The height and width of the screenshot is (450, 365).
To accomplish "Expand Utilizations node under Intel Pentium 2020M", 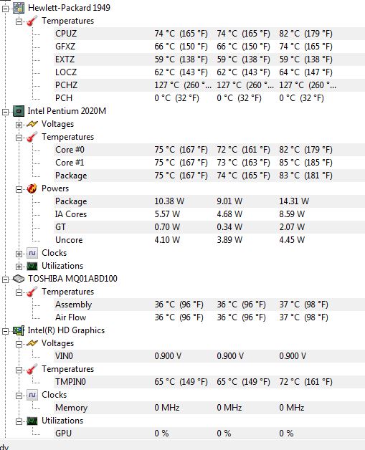I will tap(19, 267).
